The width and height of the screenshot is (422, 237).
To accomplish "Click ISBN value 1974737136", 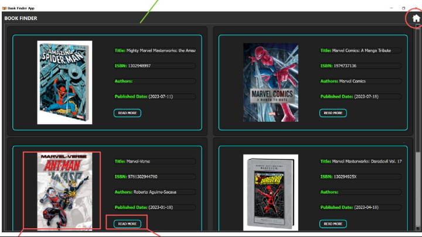I will pos(345,66).
